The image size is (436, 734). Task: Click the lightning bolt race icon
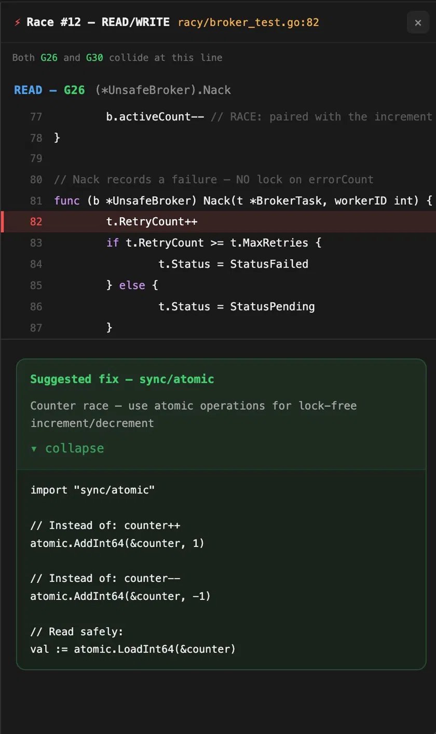[18, 22]
